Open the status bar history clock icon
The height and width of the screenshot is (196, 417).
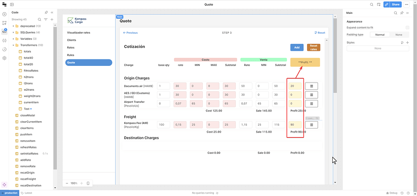pyautogui.click(x=402, y=193)
